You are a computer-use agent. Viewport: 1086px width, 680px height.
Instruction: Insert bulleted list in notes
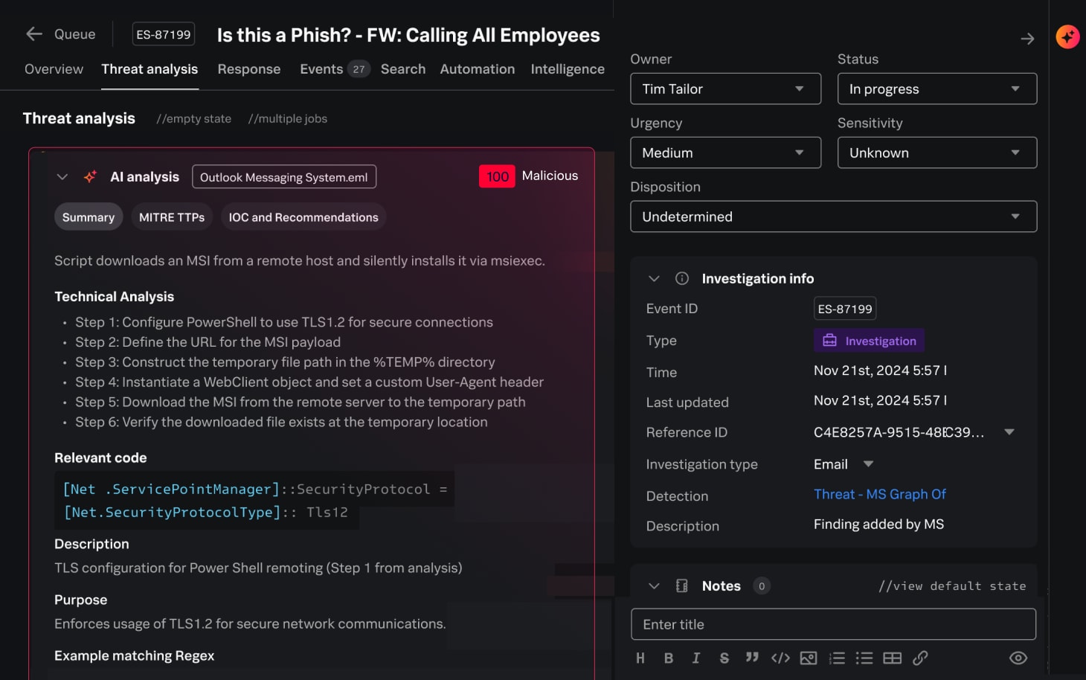[864, 658]
